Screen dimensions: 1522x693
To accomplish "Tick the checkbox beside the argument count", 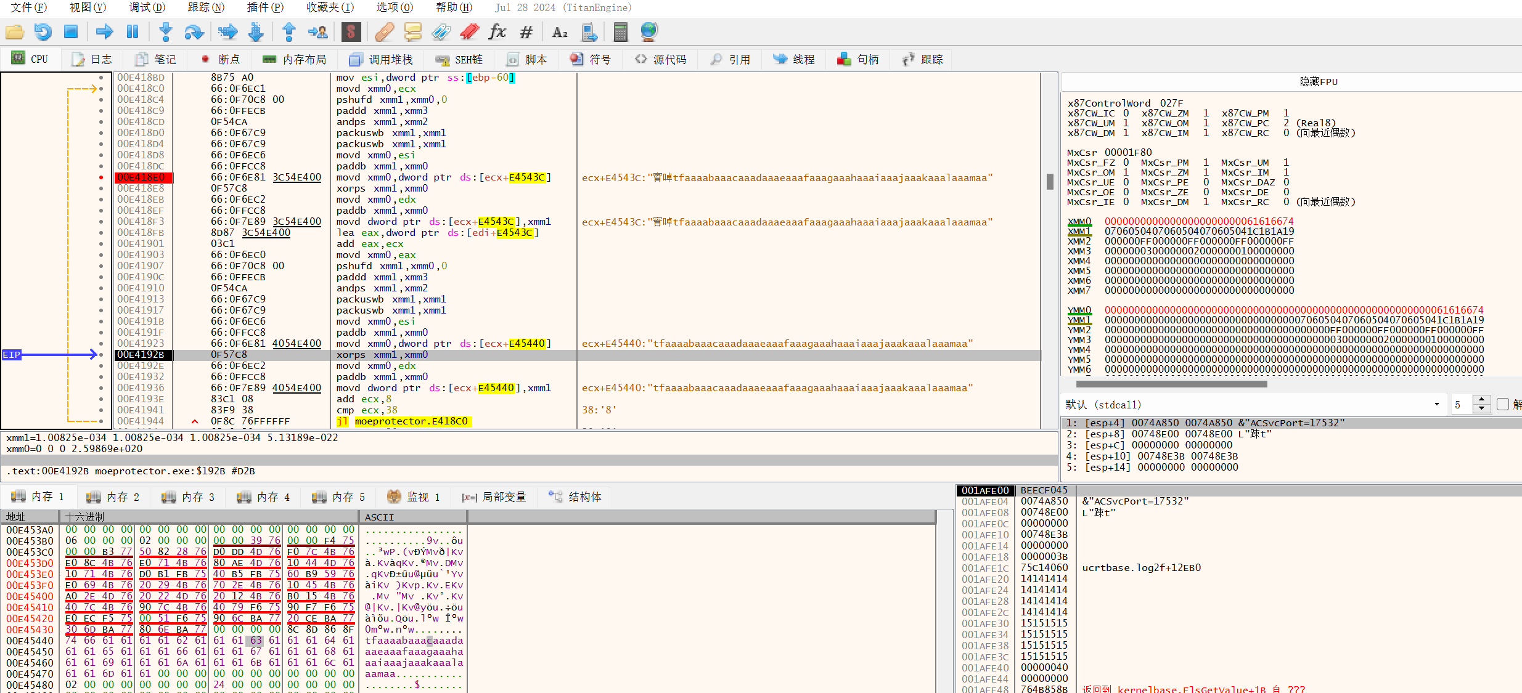I will pyautogui.click(x=1503, y=404).
